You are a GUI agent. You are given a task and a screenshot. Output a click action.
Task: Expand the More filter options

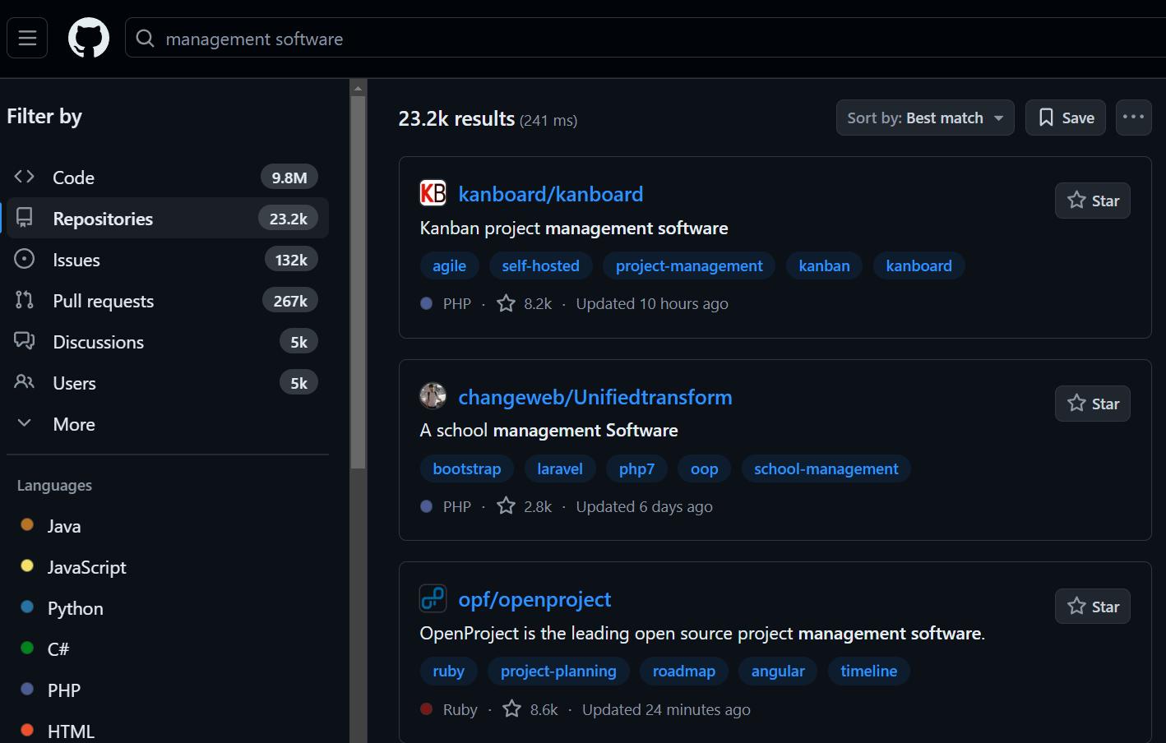(x=74, y=424)
